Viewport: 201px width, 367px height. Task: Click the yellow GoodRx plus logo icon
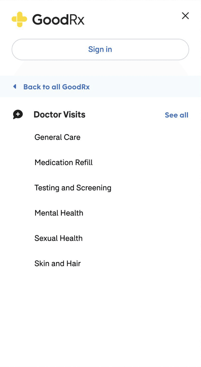(x=19, y=19)
